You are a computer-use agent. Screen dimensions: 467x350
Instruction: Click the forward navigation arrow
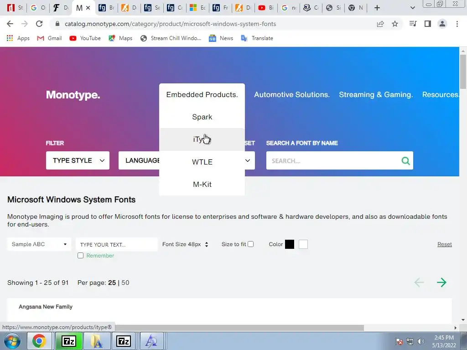click(25, 24)
